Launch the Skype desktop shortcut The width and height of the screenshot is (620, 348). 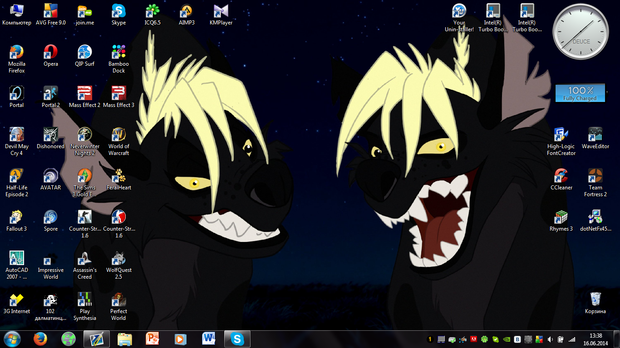(x=118, y=14)
